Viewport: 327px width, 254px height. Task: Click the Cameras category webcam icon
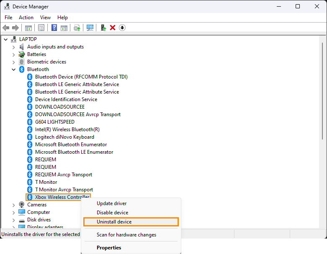(x=21, y=205)
